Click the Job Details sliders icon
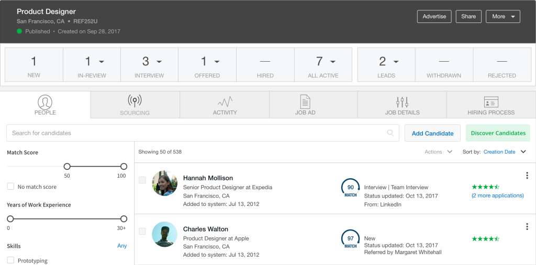 (x=402, y=101)
